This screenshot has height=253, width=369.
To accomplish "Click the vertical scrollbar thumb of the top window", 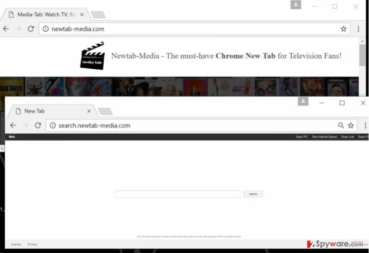I will [362, 55].
